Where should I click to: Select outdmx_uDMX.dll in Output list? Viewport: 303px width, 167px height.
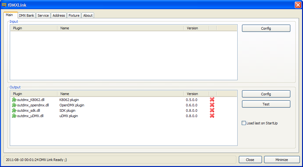coord(30,116)
